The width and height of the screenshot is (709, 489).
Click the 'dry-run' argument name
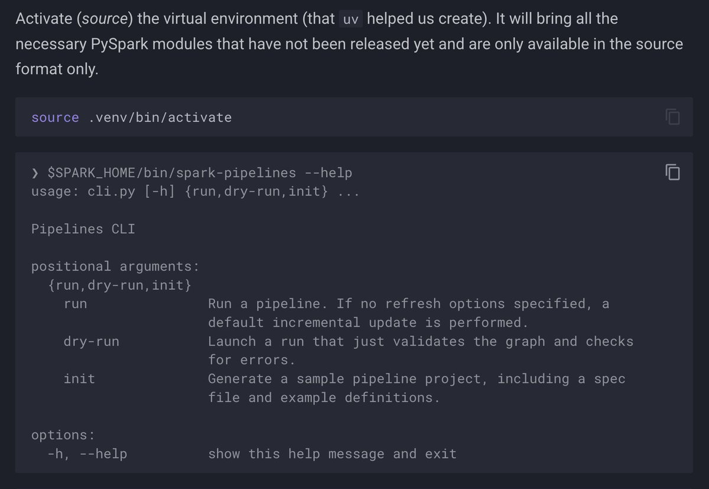[92, 341]
